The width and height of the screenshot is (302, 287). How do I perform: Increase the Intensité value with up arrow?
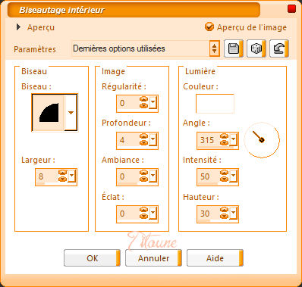click(x=224, y=173)
